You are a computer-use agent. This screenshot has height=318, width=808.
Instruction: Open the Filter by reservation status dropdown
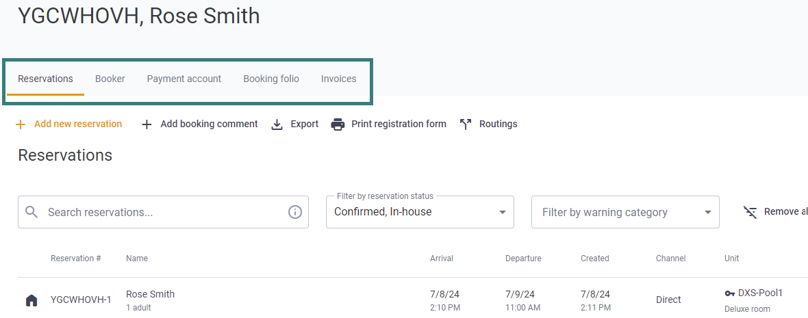coord(420,212)
